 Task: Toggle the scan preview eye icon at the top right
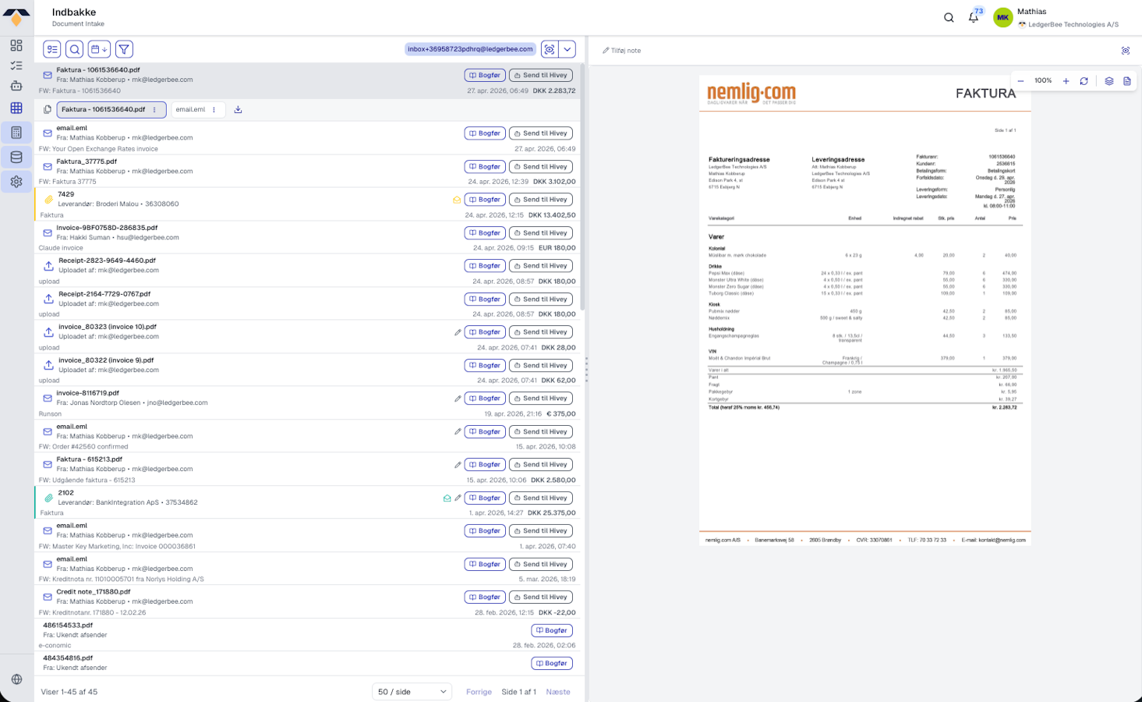pyautogui.click(x=1125, y=51)
